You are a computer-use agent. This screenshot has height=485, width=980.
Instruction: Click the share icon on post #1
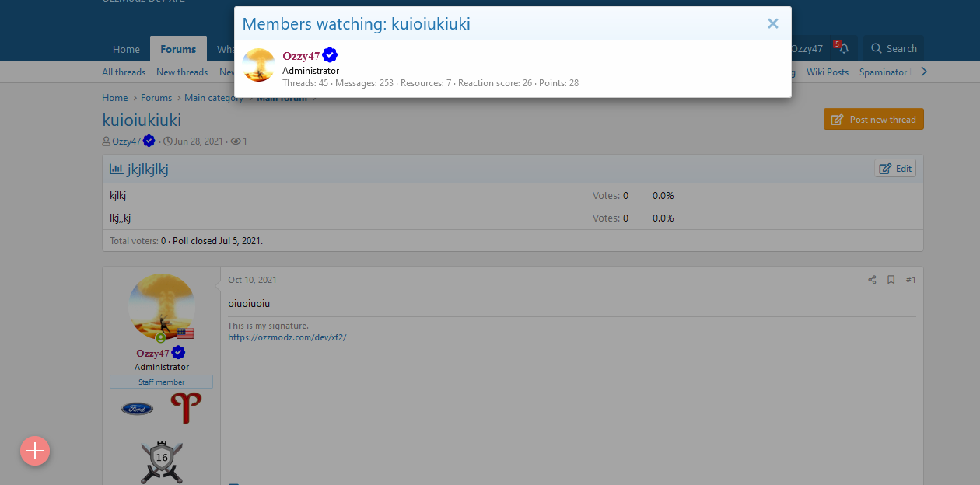pos(872,280)
